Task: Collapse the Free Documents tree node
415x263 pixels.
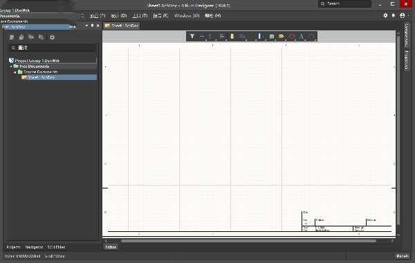Action: pyautogui.click(x=11, y=66)
